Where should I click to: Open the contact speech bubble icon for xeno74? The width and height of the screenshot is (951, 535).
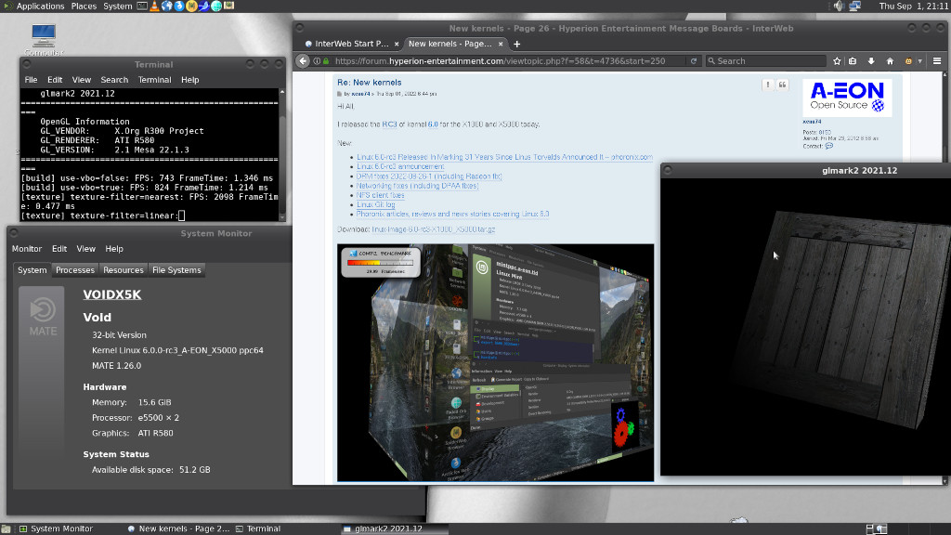click(x=829, y=146)
